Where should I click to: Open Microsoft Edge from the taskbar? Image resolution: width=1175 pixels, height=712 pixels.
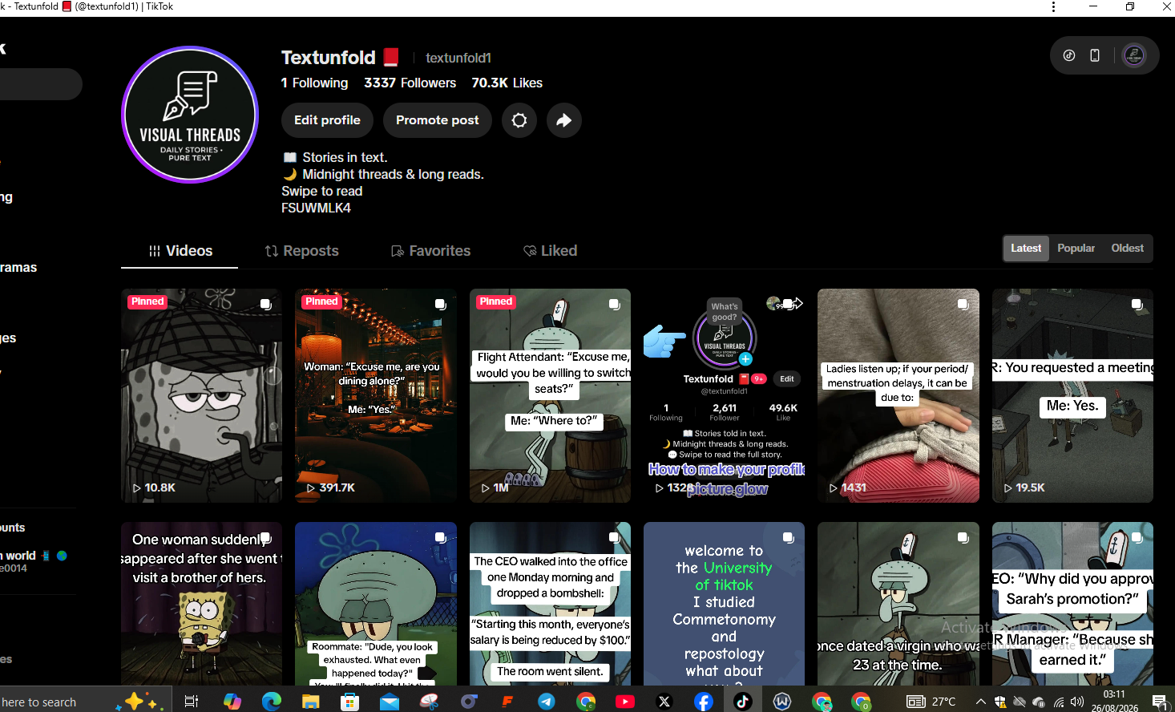[x=272, y=702]
